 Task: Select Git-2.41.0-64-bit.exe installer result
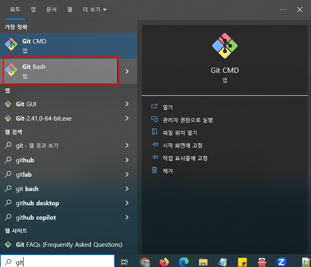point(61,118)
